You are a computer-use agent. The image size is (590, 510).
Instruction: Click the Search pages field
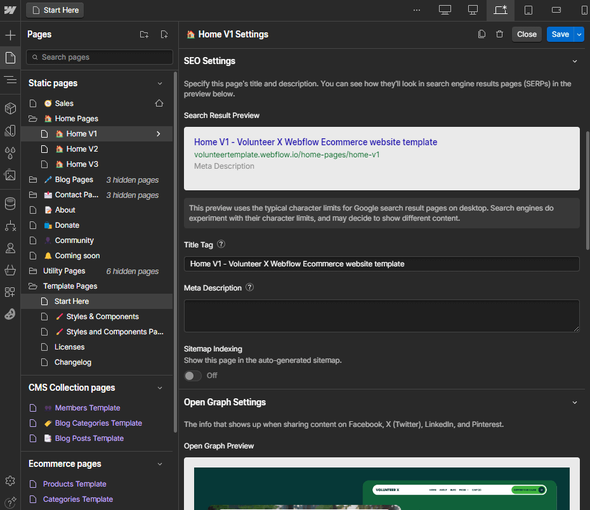(x=99, y=57)
